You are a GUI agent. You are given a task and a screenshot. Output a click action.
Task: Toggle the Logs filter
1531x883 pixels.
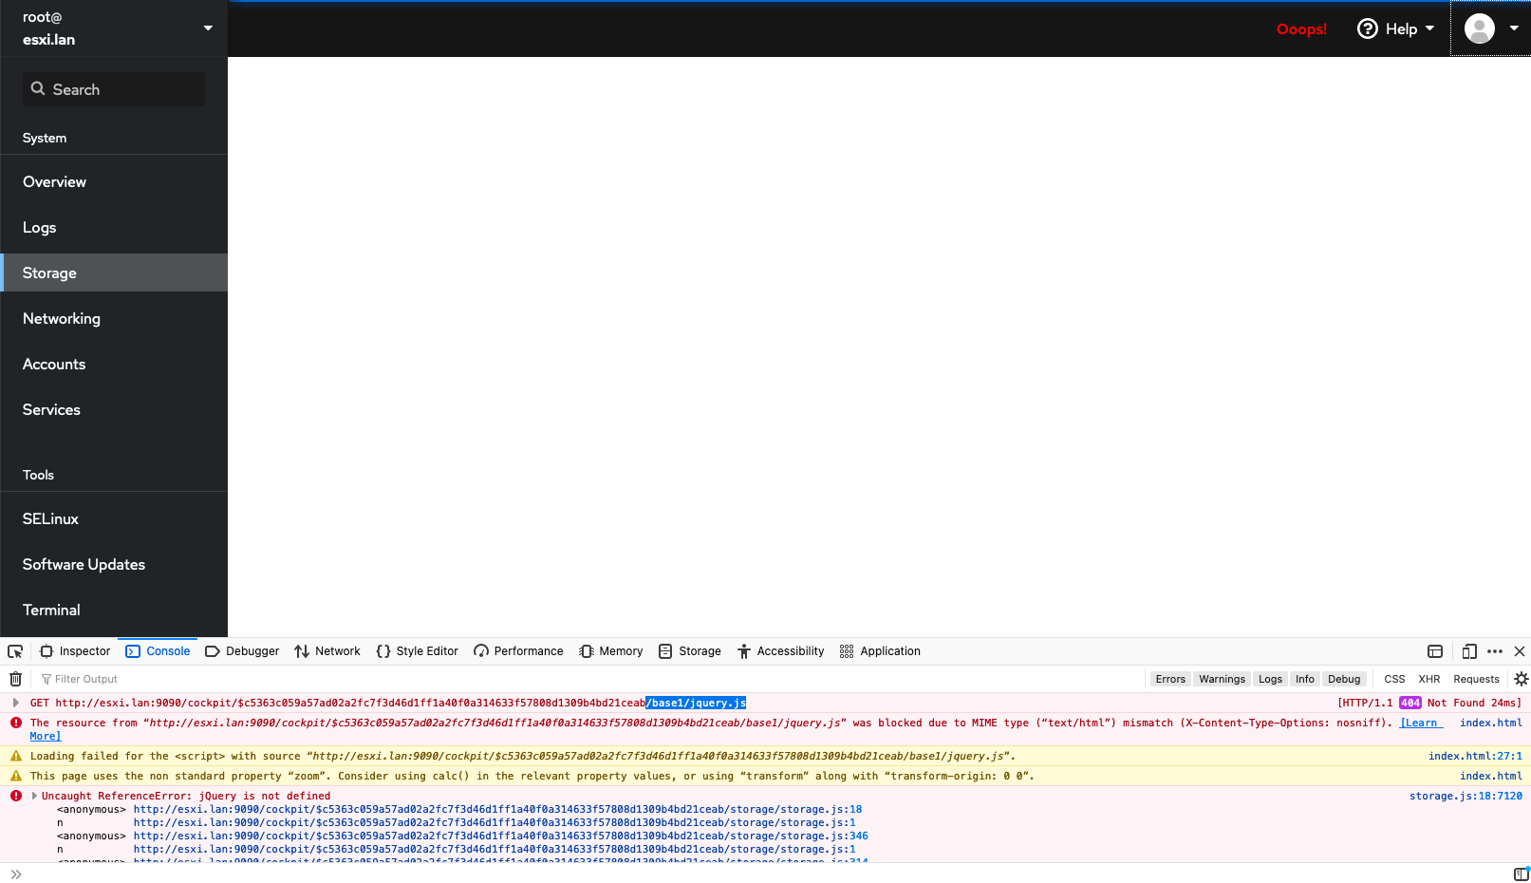(1270, 679)
